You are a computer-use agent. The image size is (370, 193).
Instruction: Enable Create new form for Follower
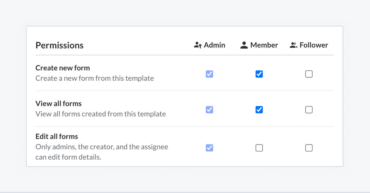pos(309,74)
